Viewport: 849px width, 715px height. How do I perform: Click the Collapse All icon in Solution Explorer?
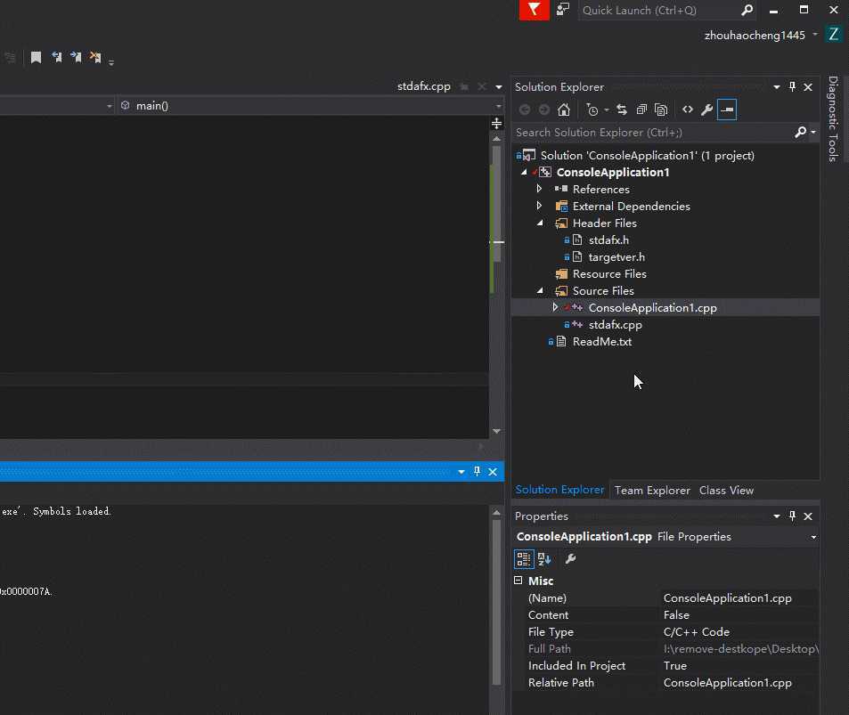click(641, 110)
